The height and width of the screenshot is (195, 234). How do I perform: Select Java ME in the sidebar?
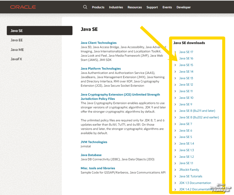pyautogui.click(x=17, y=50)
